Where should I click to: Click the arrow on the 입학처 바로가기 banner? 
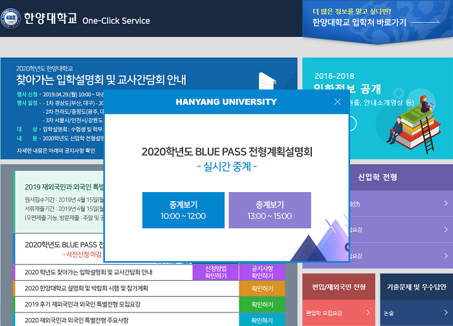pyautogui.click(x=425, y=21)
